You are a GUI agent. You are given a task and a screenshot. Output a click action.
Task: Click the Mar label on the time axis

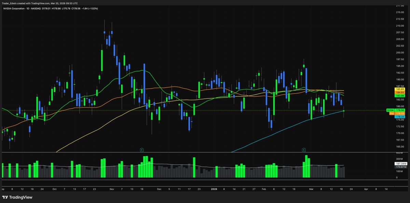[x=312, y=189]
